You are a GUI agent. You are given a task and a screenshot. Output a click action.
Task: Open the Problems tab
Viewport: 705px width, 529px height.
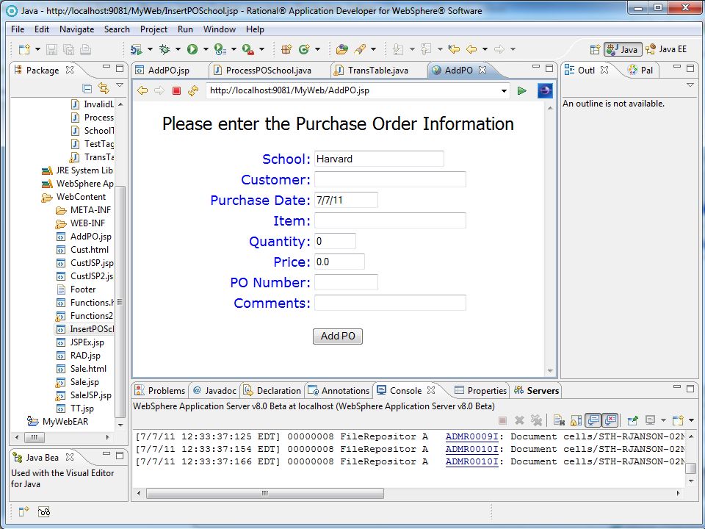coord(161,390)
